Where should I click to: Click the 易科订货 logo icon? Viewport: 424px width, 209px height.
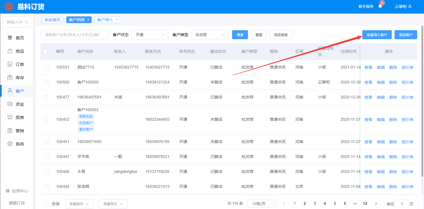[9, 6]
